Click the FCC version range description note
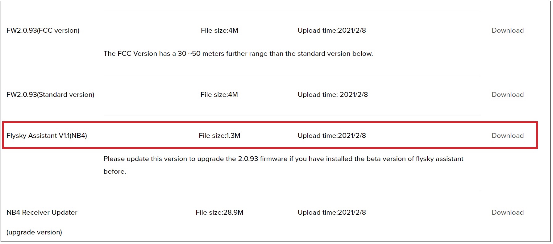The image size is (553, 244). 238,54
